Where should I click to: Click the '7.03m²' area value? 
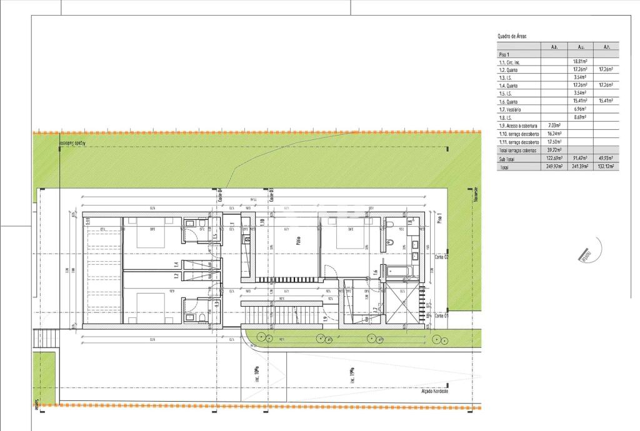[x=554, y=126]
